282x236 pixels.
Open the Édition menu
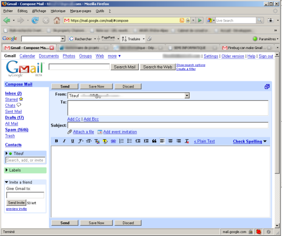pyautogui.click(x=23, y=11)
